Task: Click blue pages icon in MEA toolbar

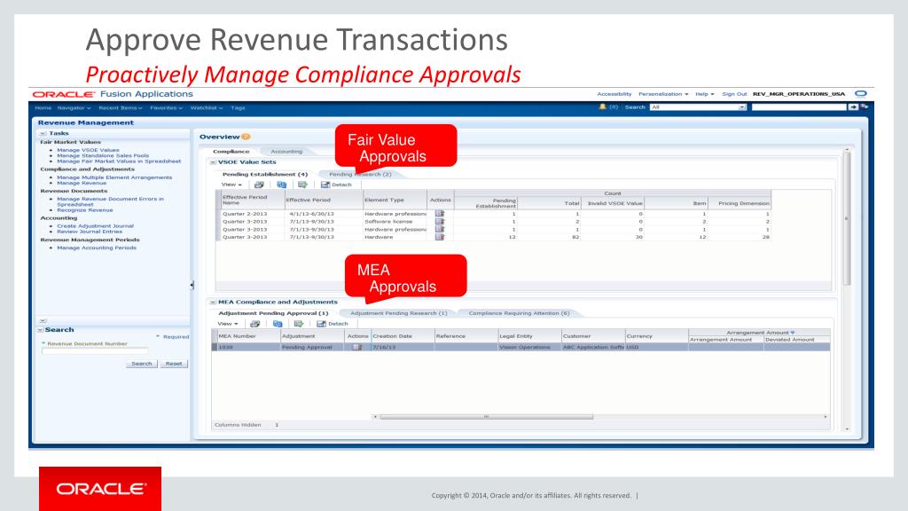Action: pos(278,324)
